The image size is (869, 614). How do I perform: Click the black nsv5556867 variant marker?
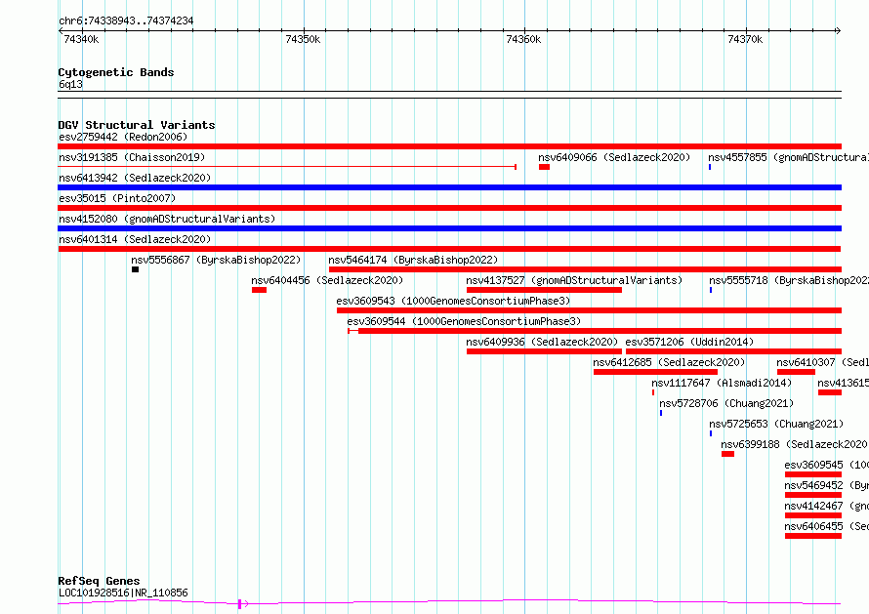point(135,269)
